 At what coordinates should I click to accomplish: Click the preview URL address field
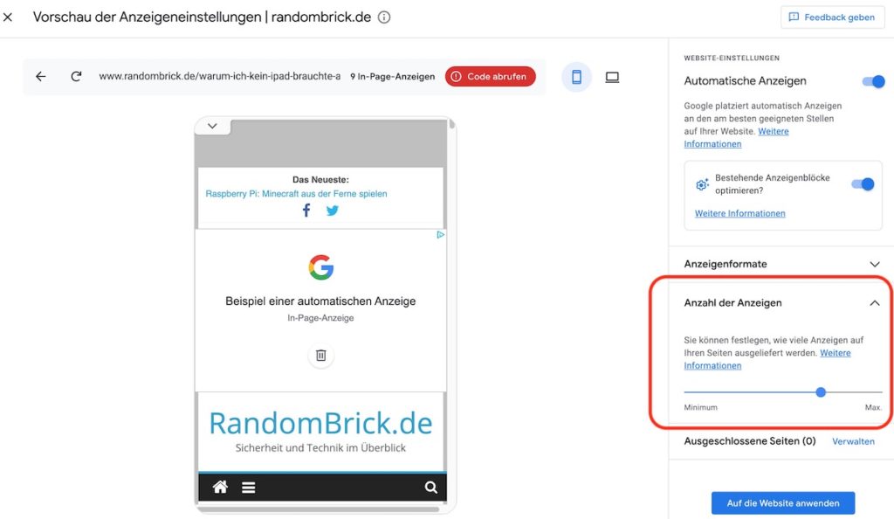(x=219, y=76)
